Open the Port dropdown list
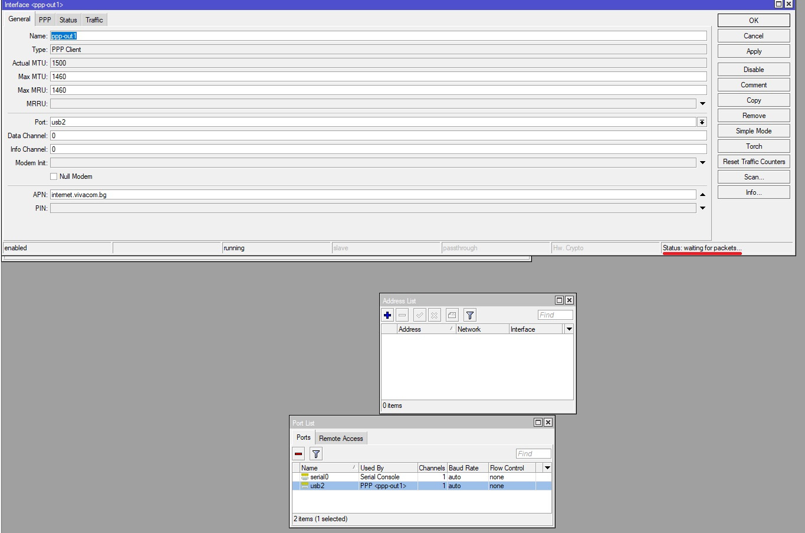805x533 pixels. pyautogui.click(x=702, y=122)
